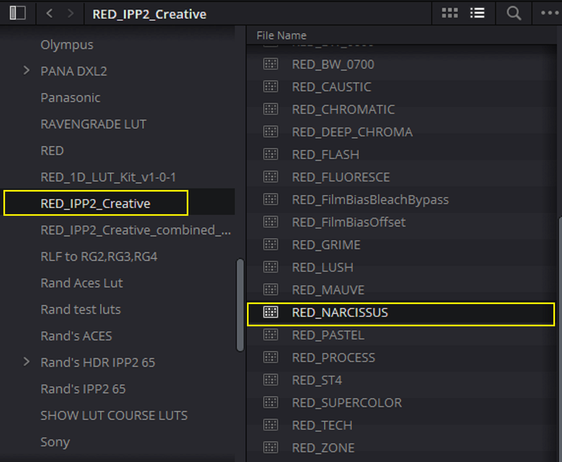
Task: Click the RED_FilmBiasOffset LUT icon
Action: [271, 222]
